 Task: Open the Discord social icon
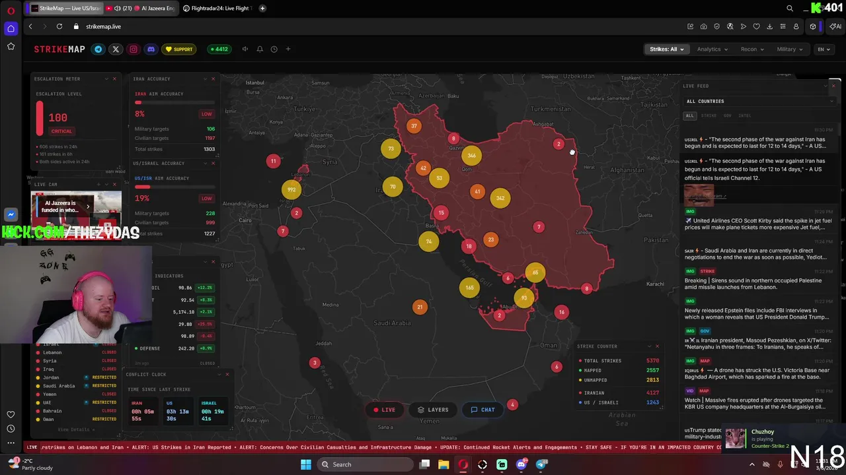click(151, 49)
